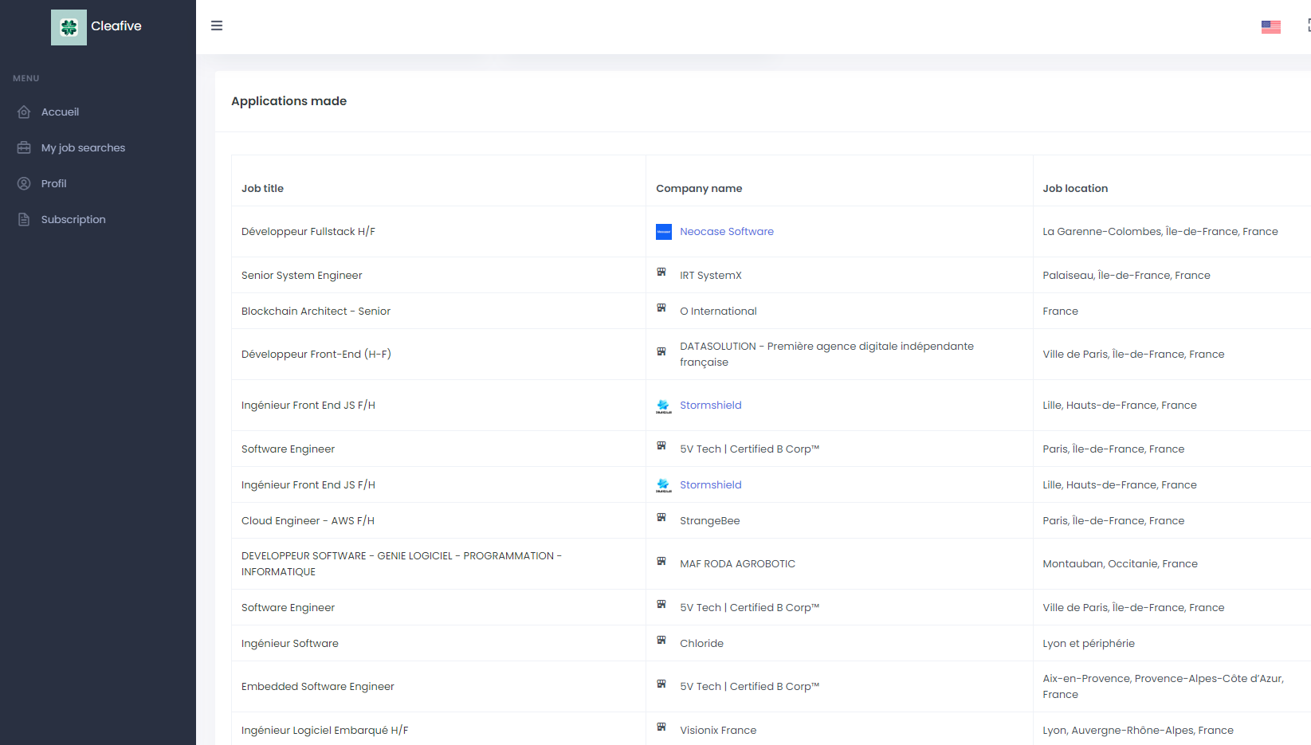Open Neocase Software company link

point(727,231)
